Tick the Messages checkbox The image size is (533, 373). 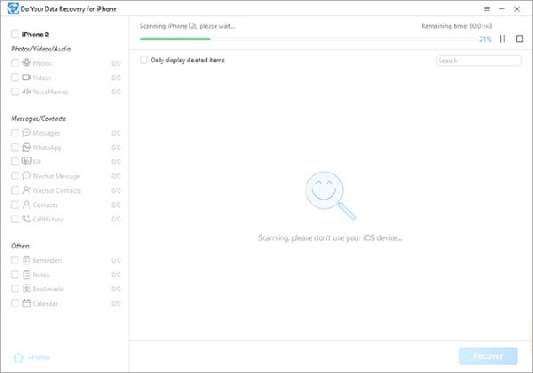[x=14, y=132]
